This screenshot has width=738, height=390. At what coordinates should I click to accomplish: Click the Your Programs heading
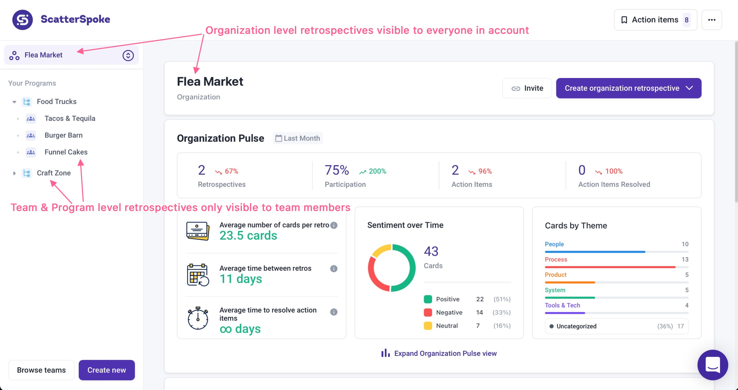pyautogui.click(x=32, y=83)
